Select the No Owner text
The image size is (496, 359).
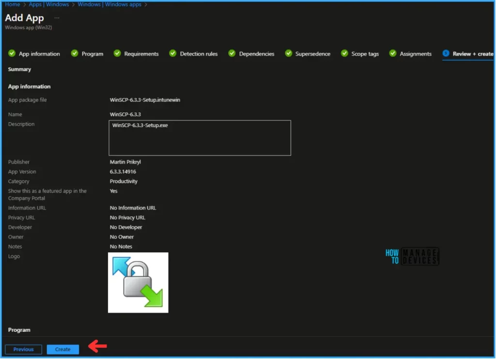122,237
